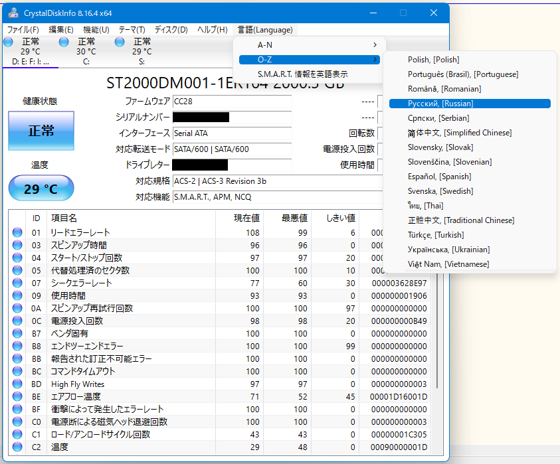Click the インターフェース field showing Serial ATA
Viewport: 560px width, 464px height.
pos(232,133)
